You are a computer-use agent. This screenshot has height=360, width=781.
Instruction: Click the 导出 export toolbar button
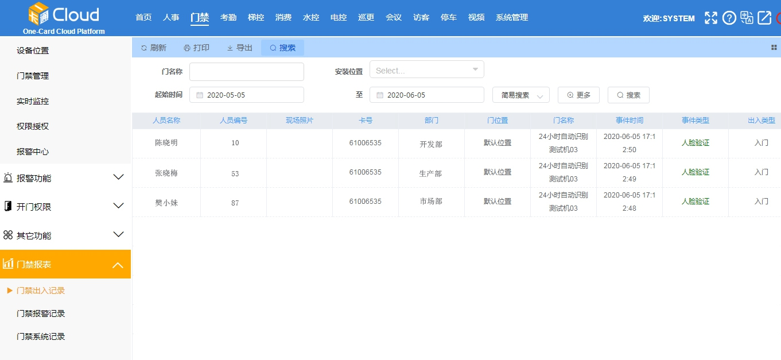(239, 48)
